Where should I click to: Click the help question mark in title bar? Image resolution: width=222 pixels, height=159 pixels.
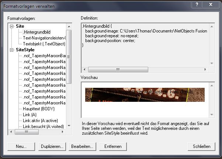tap(198, 4)
